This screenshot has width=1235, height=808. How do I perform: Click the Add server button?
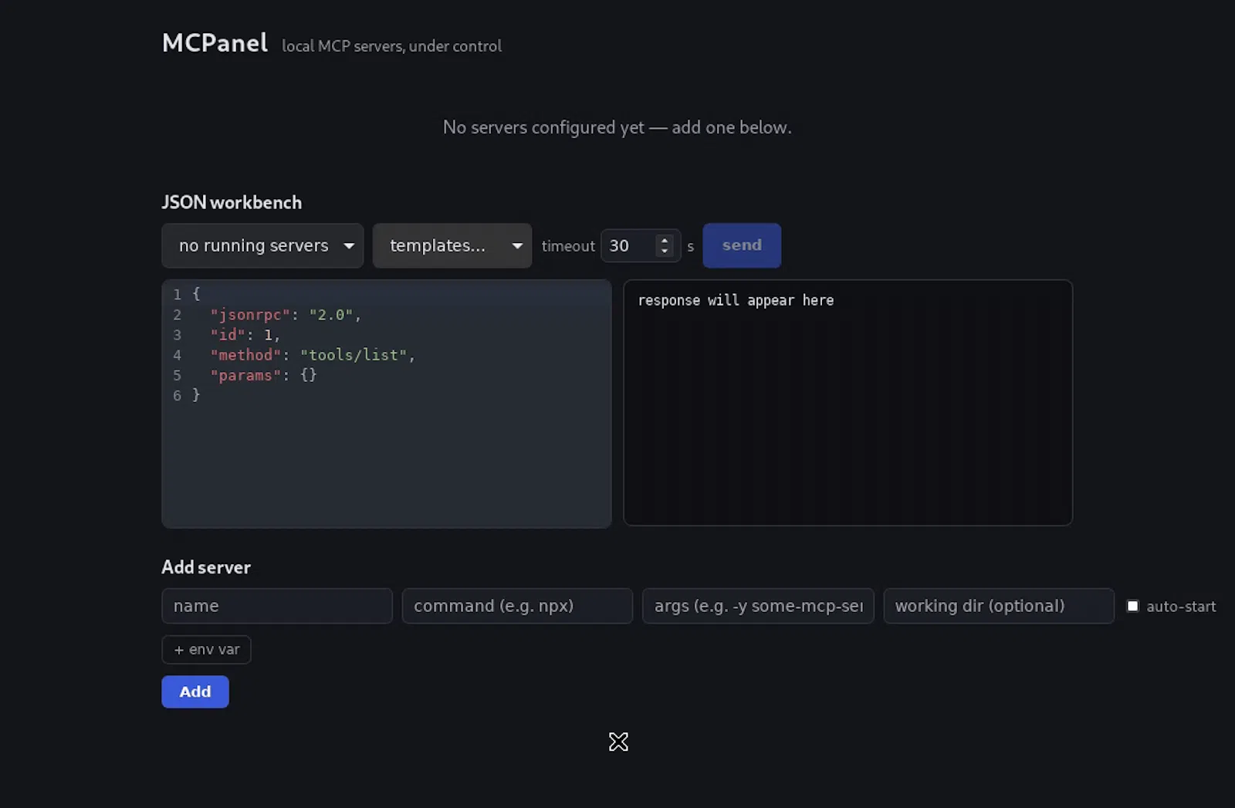coord(195,691)
